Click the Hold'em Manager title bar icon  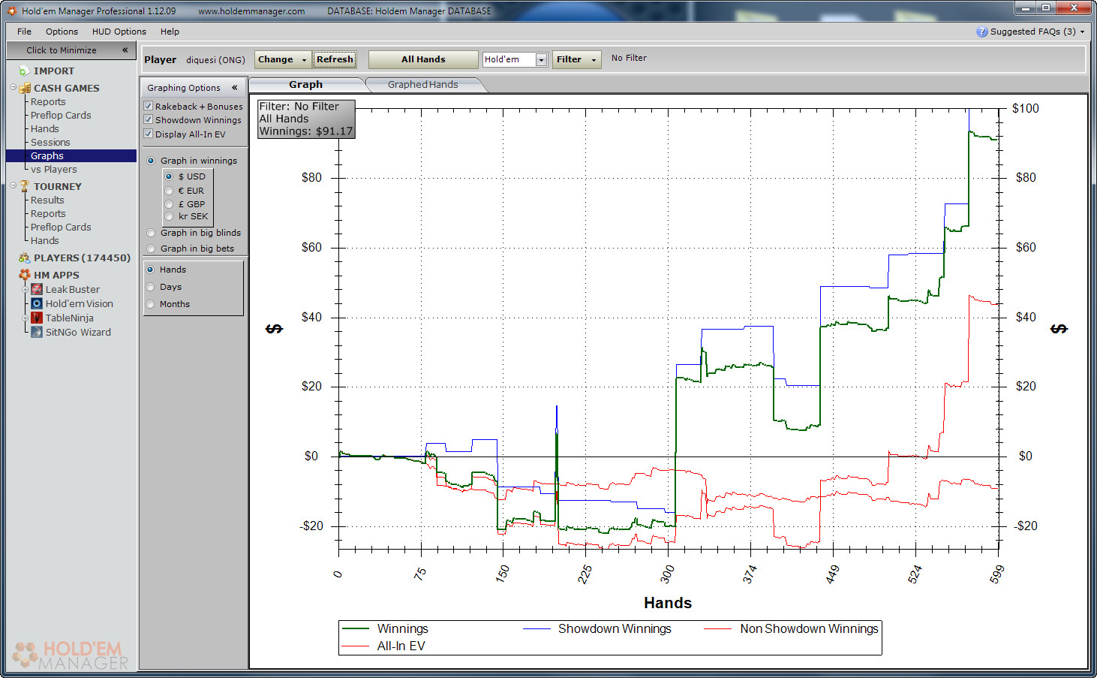(11, 11)
